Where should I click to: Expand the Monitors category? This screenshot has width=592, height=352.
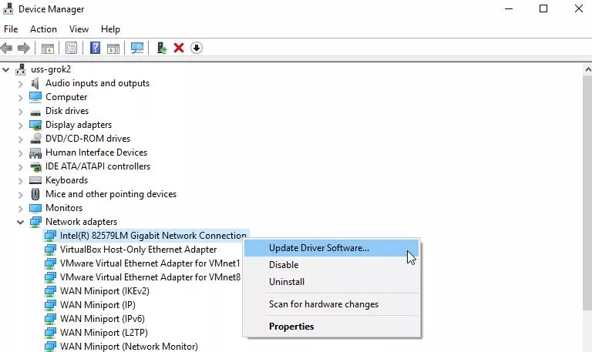(20, 208)
